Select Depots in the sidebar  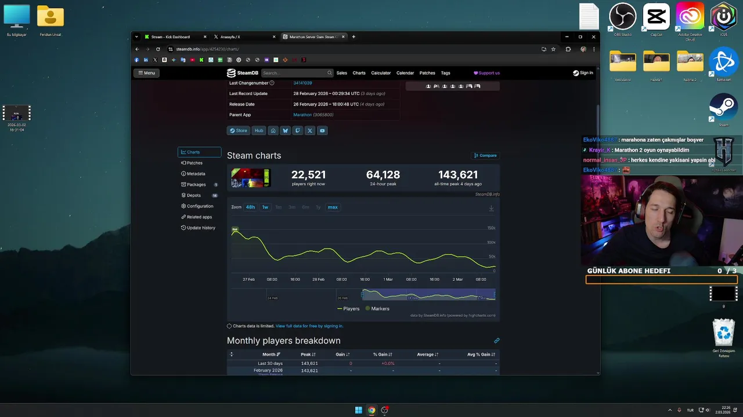199,195
